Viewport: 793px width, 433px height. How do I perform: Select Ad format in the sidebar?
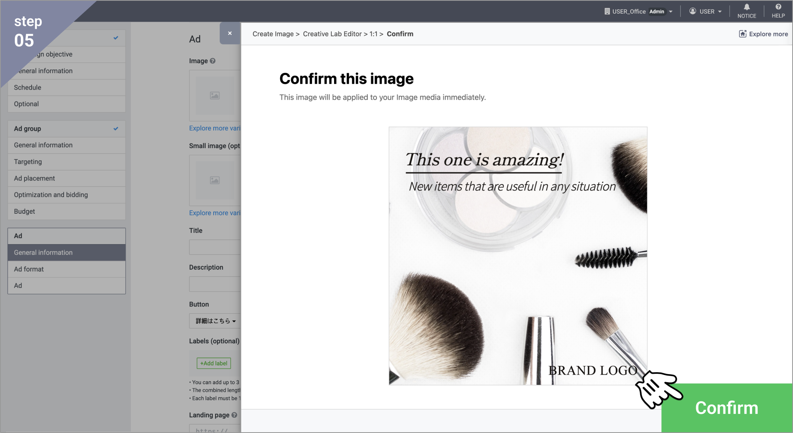coord(29,269)
